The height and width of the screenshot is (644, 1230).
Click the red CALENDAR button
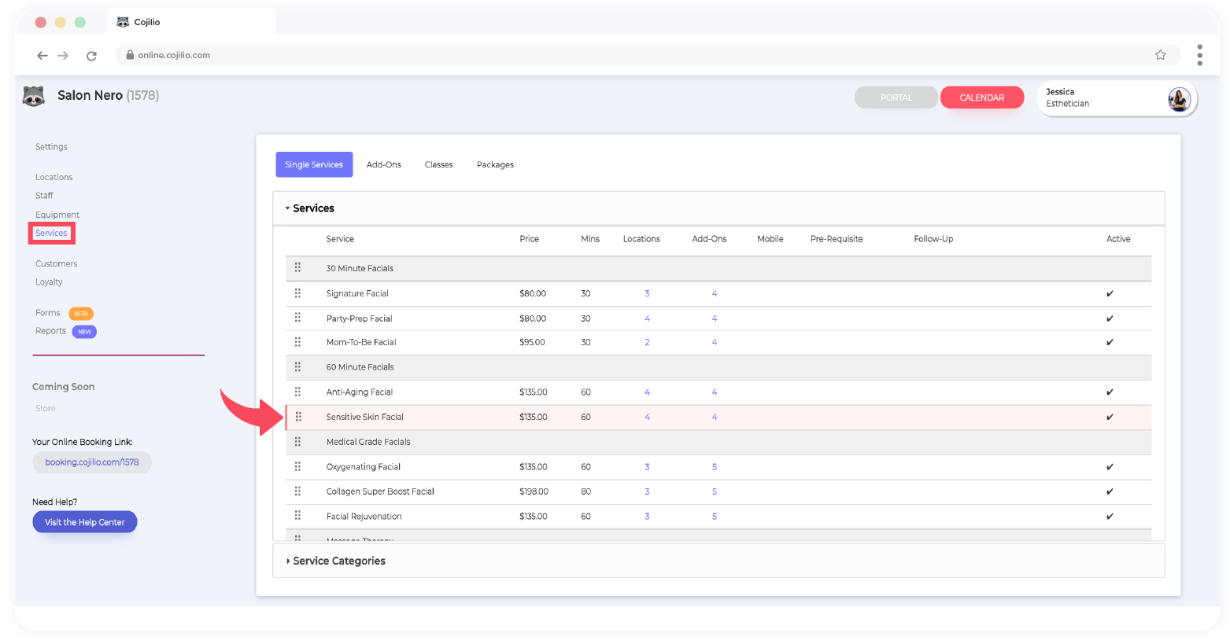coord(981,98)
